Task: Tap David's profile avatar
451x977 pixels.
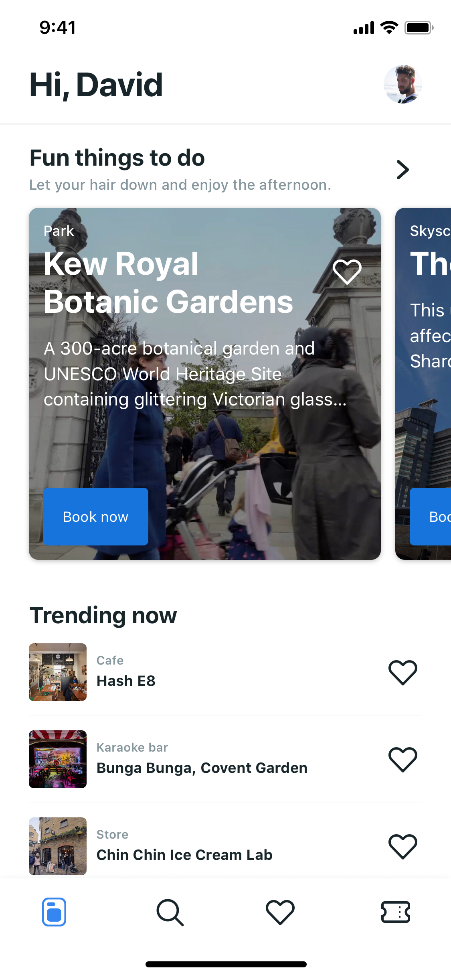Action: coord(402,85)
